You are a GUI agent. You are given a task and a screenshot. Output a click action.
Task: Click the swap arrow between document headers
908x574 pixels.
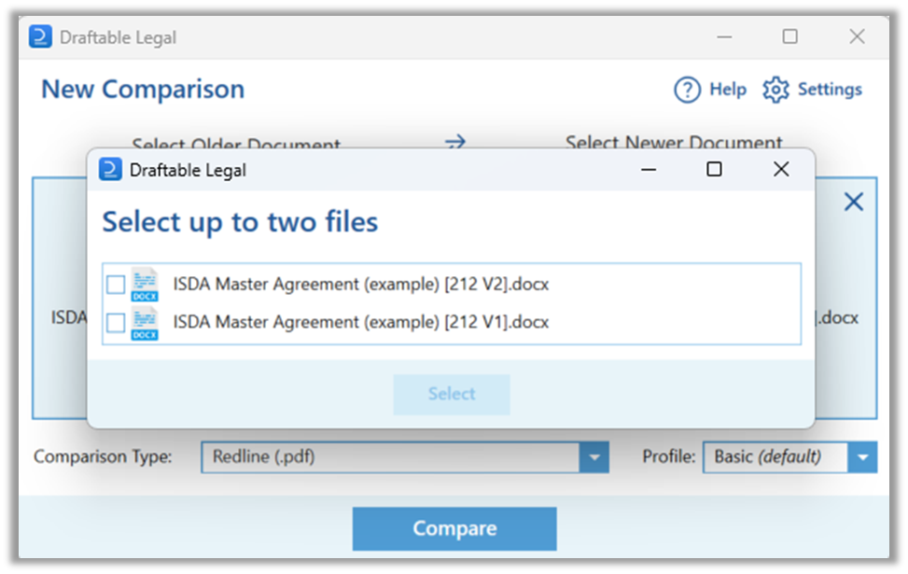point(455,141)
